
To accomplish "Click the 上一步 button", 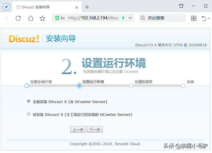I will pyautogui.click(x=78, y=129).
